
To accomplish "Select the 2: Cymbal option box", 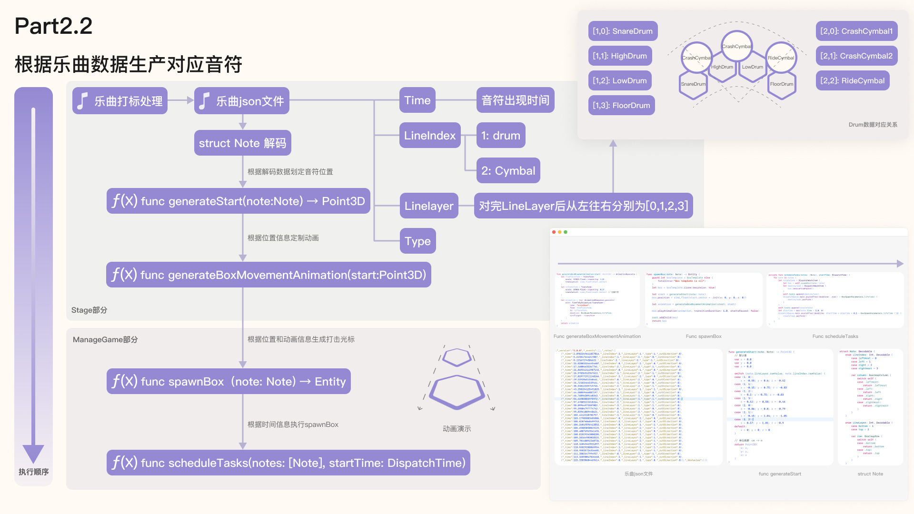I will 508,171.
